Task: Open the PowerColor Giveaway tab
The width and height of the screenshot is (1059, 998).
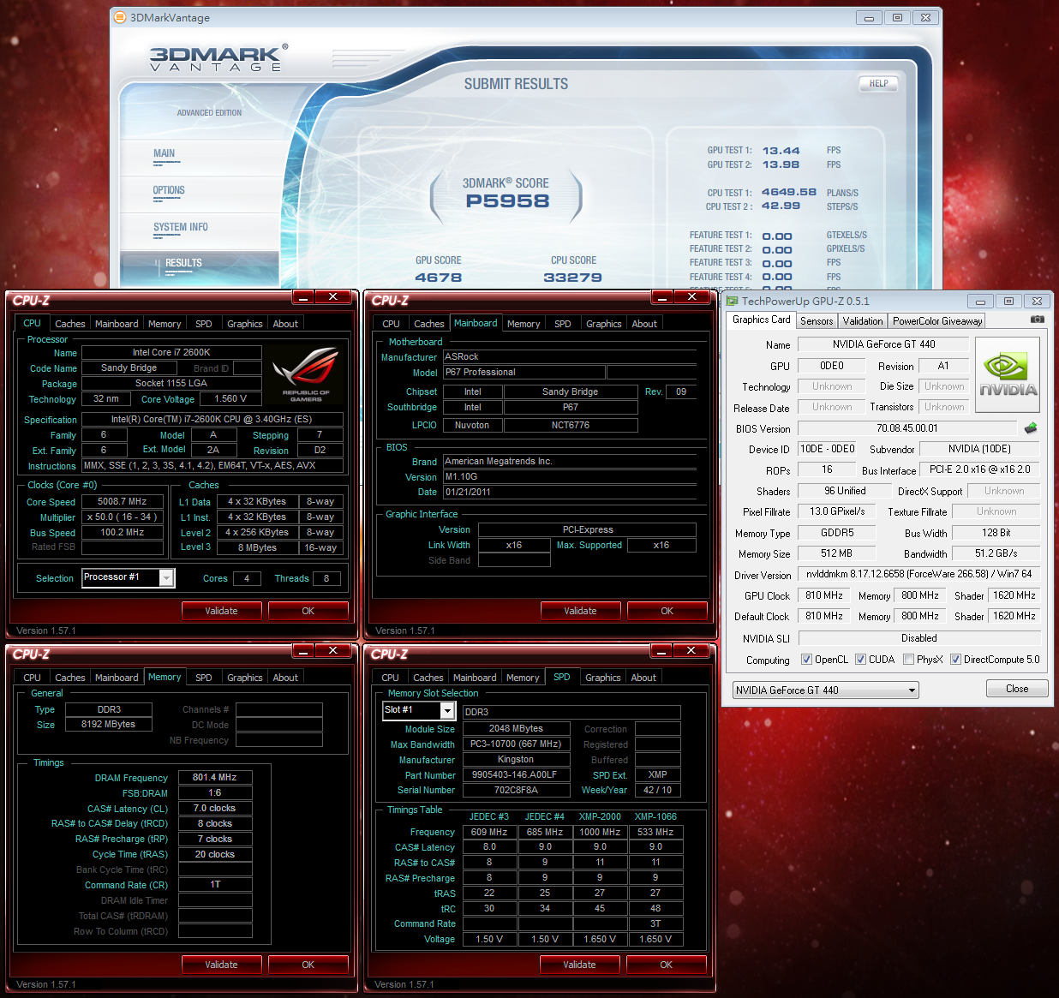Action: coord(937,321)
